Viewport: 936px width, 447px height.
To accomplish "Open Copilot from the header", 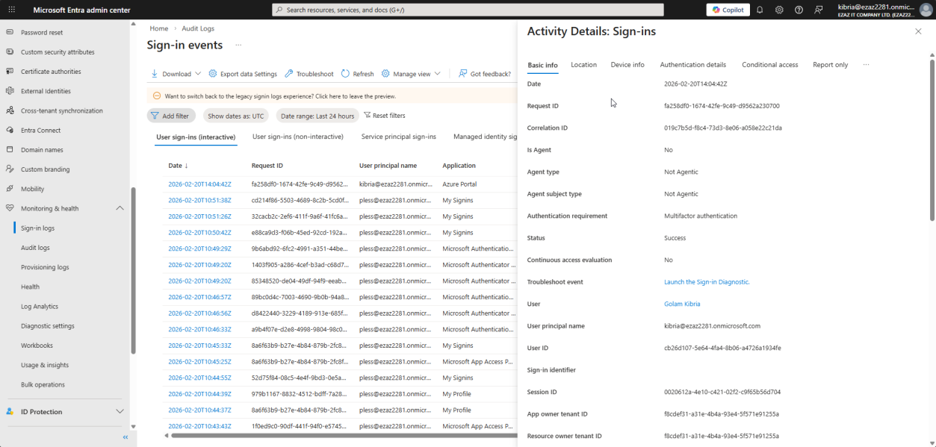I will (x=728, y=10).
